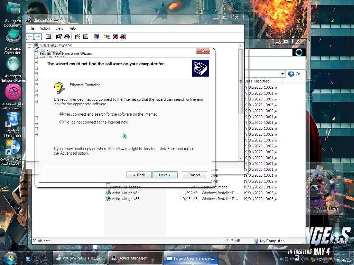Click the Uninstall device icon with the red X
The width and height of the screenshot is (354, 265).
click(x=115, y=37)
